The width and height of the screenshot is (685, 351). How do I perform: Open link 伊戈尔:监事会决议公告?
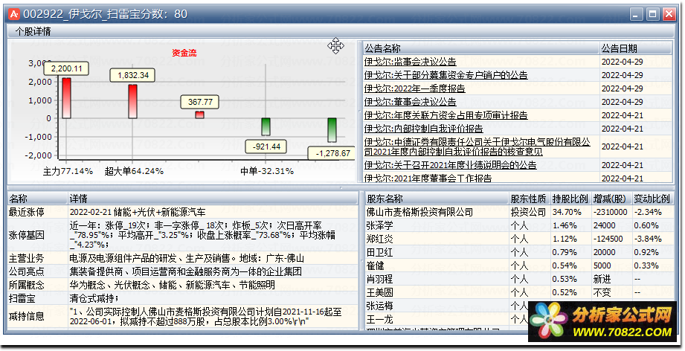[x=411, y=62]
